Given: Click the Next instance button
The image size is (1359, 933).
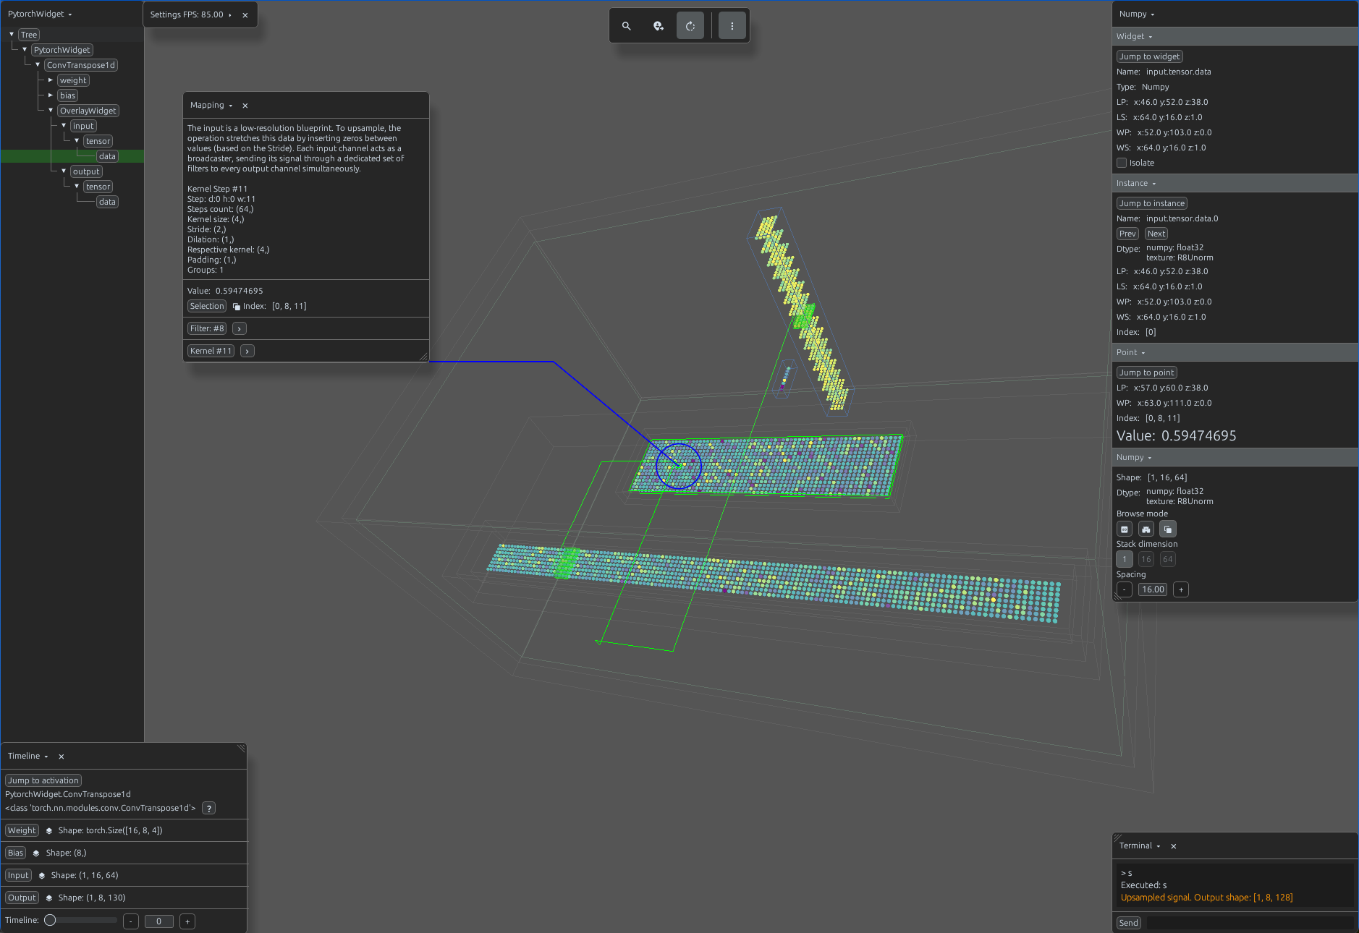Looking at the screenshot, I should coord(1156,234).
